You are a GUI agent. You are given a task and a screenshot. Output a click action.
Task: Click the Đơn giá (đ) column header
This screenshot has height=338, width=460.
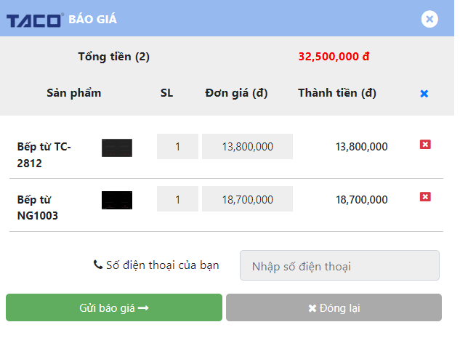[236, 93]
